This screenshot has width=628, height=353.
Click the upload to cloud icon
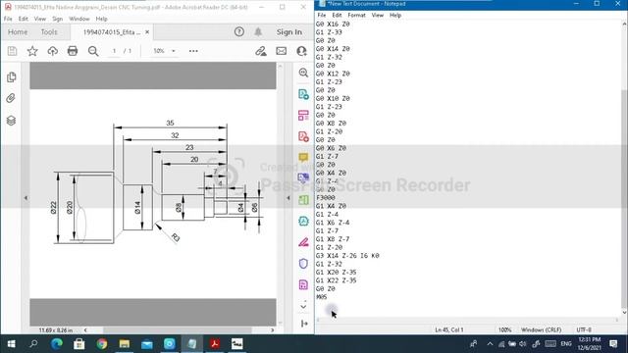point(52,51)
